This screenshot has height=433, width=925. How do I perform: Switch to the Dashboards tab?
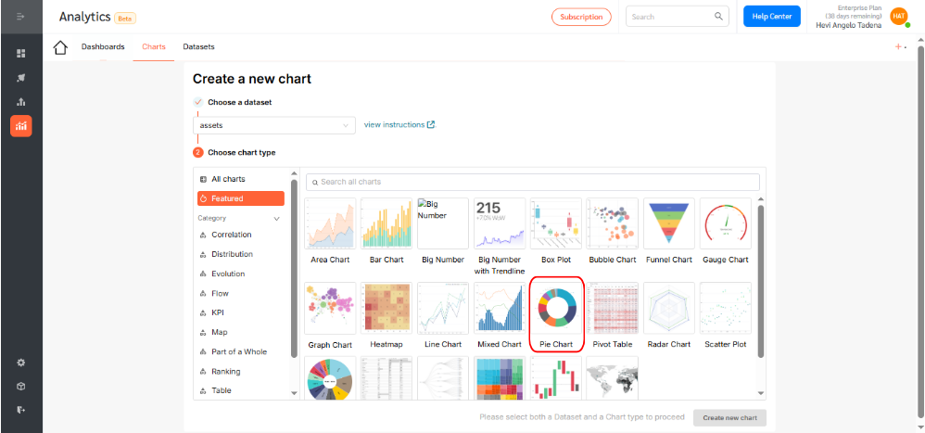[103, 46]
